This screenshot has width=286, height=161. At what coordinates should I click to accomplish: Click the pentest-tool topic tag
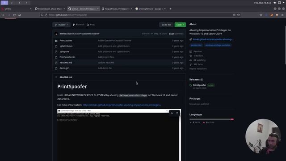[x=196, y=45]
